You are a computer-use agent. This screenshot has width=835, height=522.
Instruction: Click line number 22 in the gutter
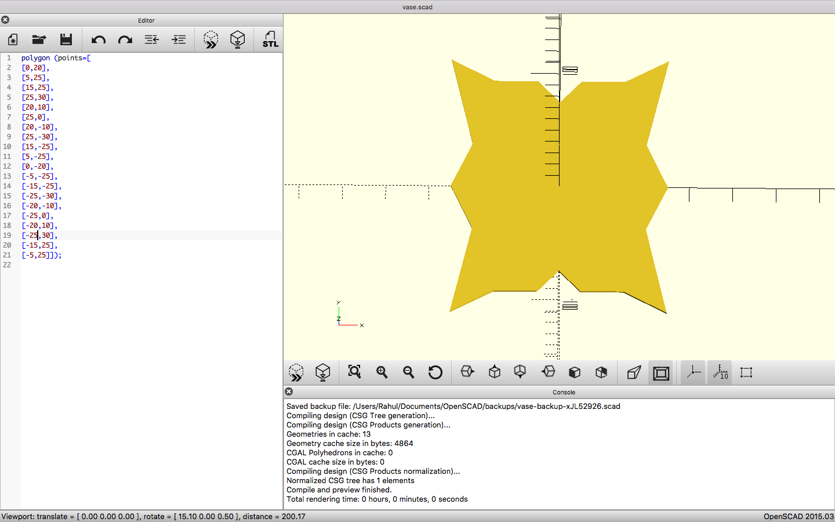7,265
